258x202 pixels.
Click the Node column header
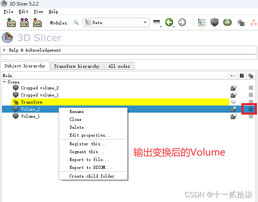(115, 76)
